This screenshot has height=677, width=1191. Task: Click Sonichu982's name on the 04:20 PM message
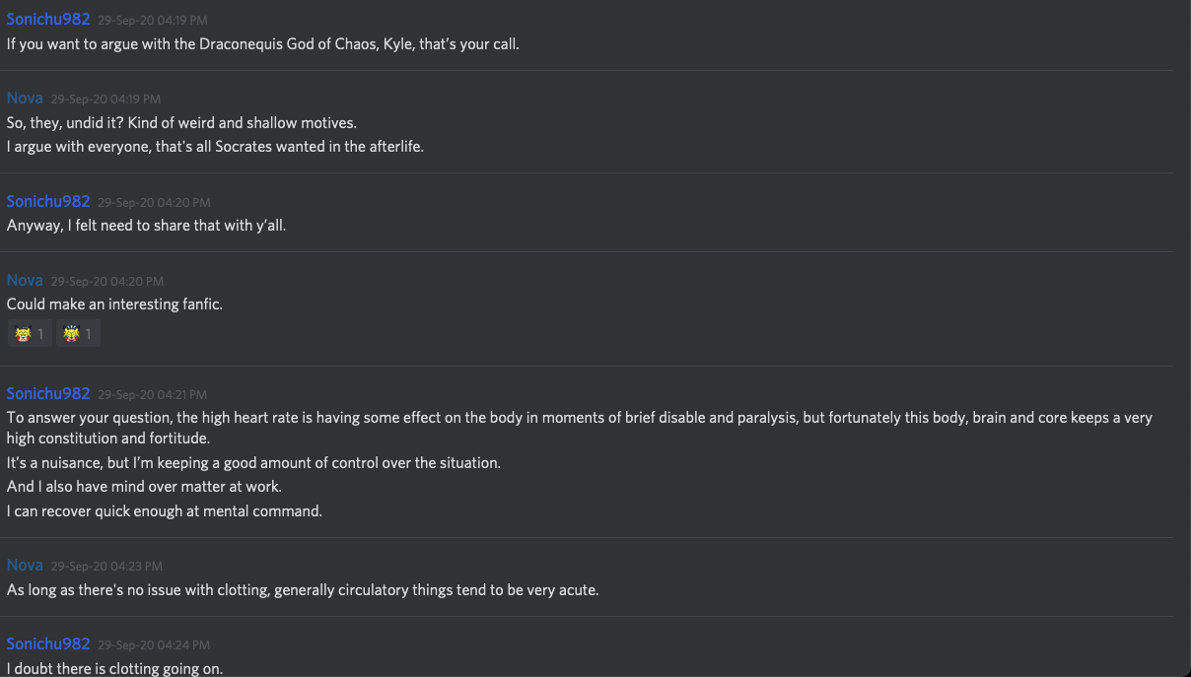48,201
